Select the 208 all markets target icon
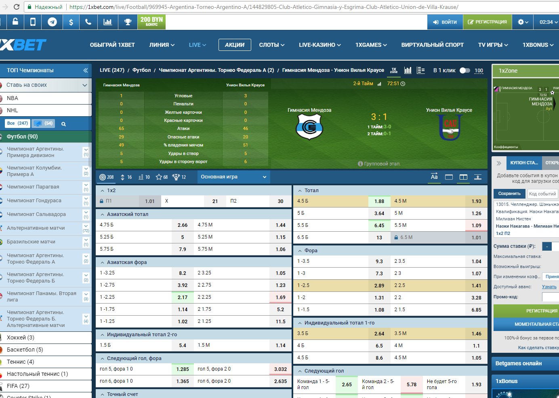The width and height of the screenshot is (559, 398). pos(107,177)
